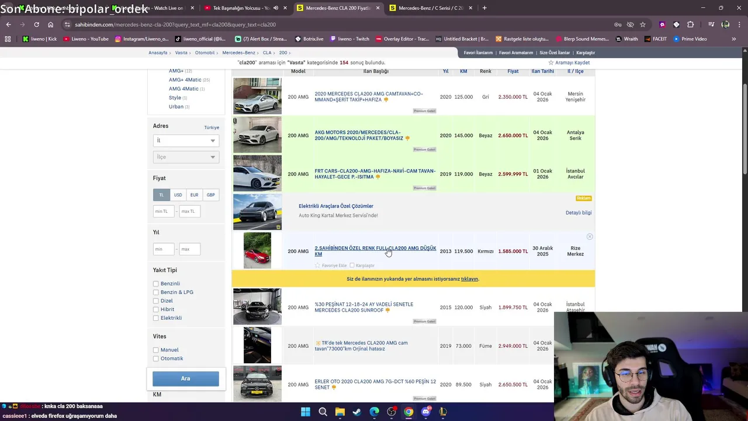Screen dimensions: 748x421
Task: Open the İl province dropdown
Action: [186, 140]
